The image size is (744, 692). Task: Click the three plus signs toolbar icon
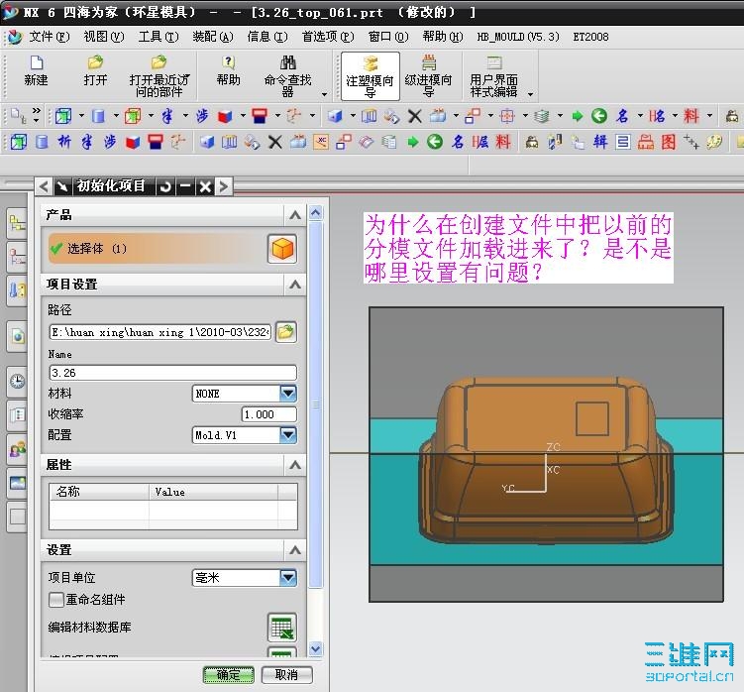coord(691,142)
